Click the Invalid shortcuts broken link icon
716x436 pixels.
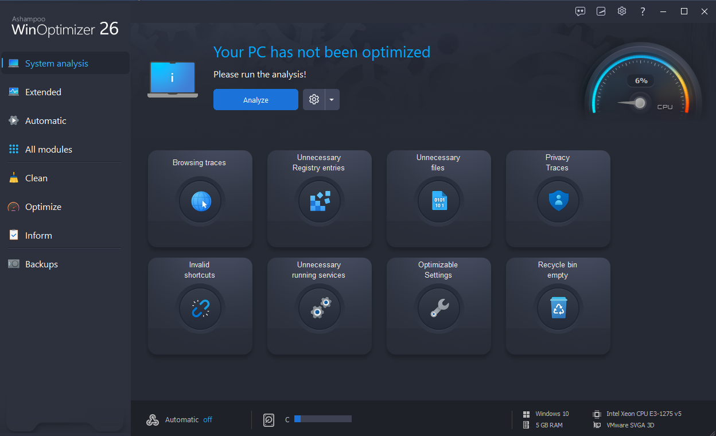point(200,309)
